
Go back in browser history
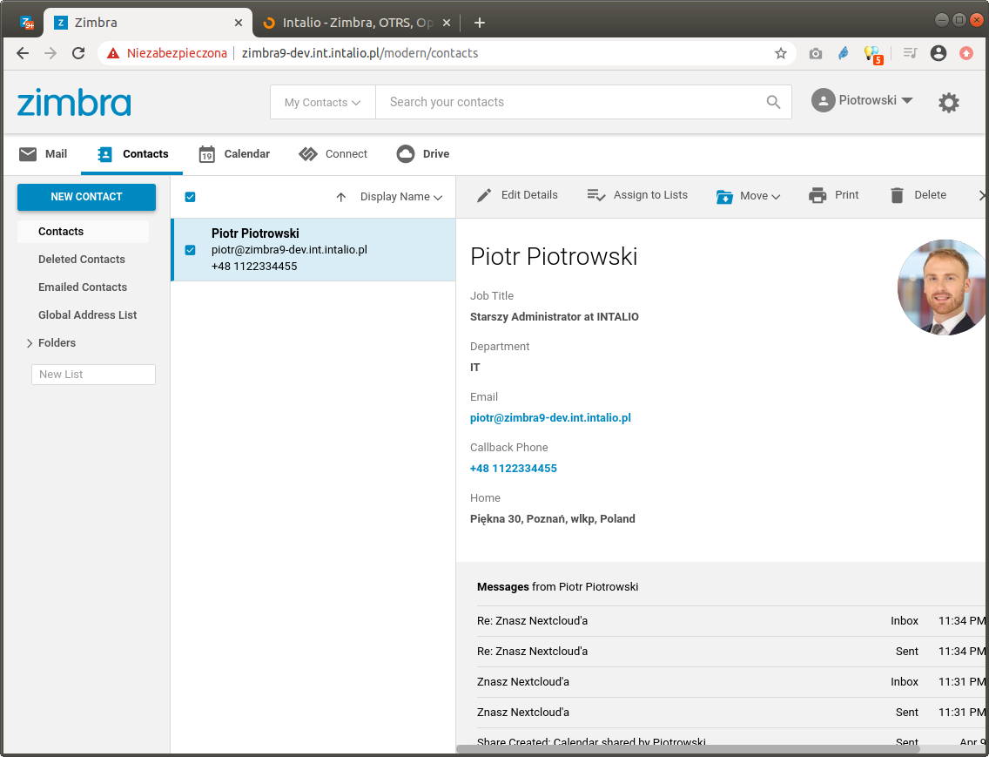pos(23,54)
